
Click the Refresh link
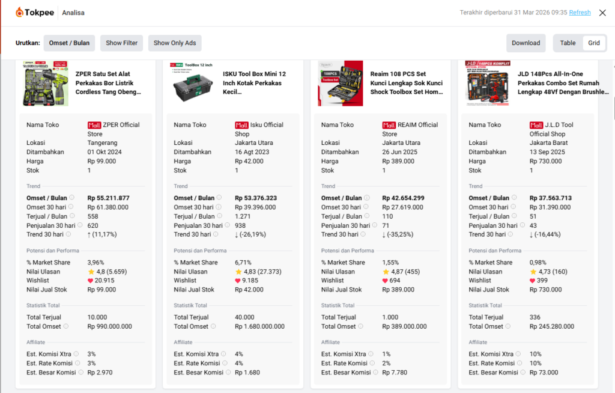580,12
